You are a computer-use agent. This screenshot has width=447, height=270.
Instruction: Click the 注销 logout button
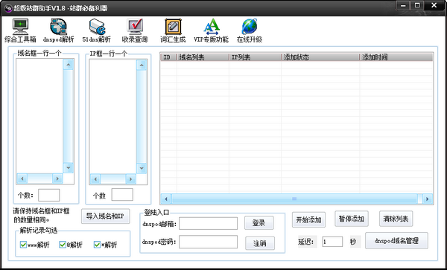[260, 243]
